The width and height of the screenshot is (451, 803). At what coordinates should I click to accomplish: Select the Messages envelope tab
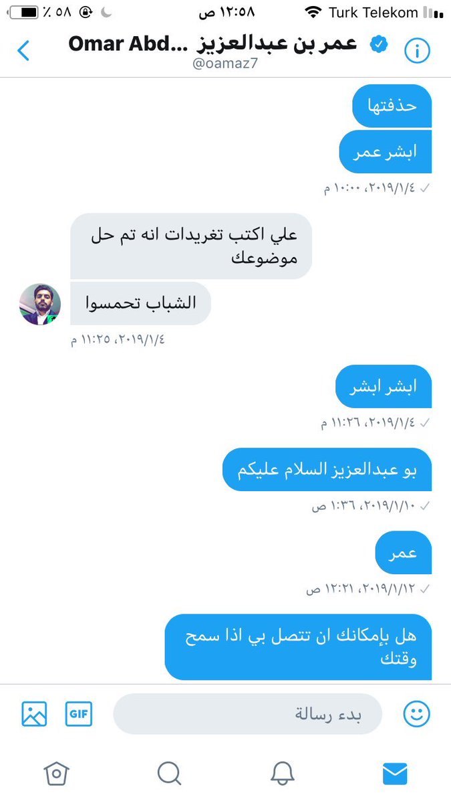click(x=395, y=774)
